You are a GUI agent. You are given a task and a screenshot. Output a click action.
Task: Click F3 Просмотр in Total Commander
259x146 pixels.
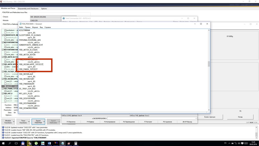coord(71,122)
